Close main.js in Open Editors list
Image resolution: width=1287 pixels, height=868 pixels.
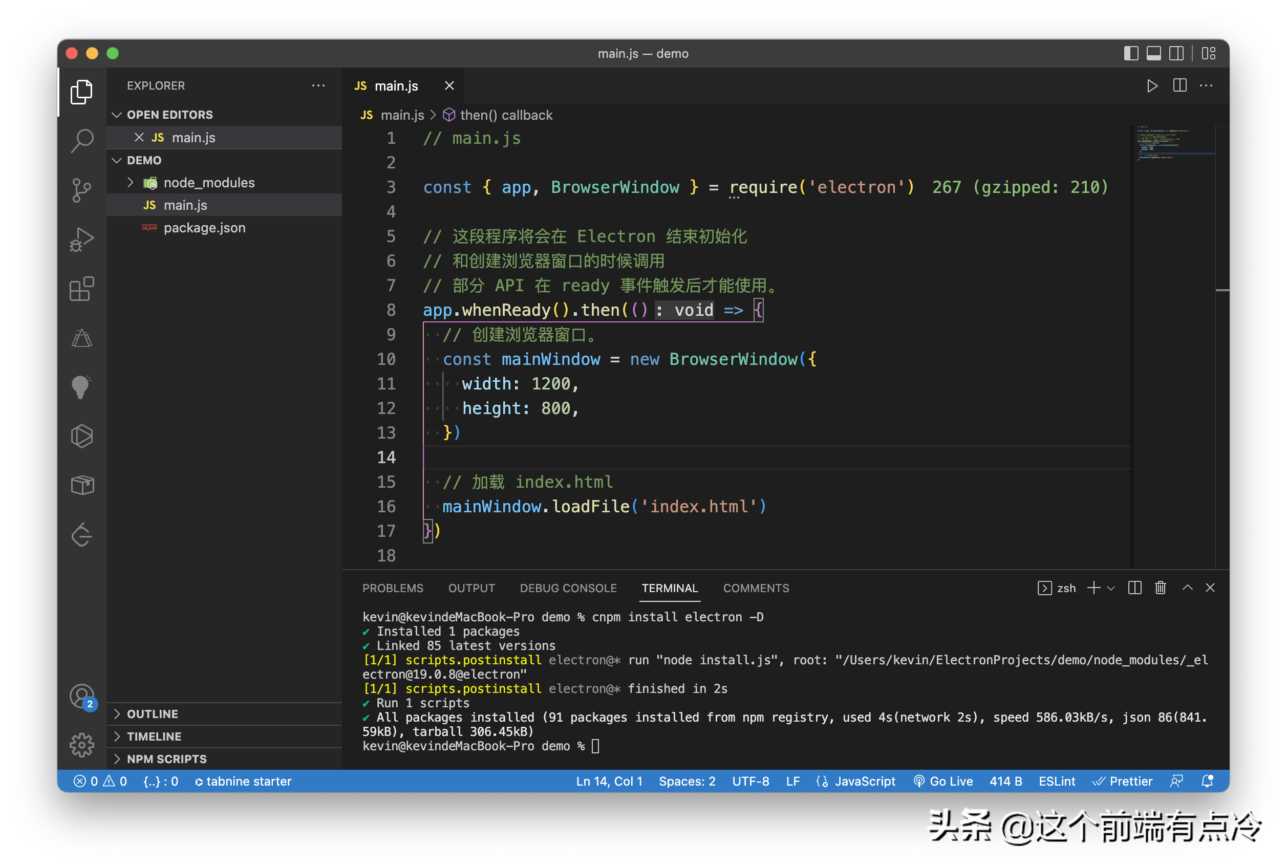pyautogui.click(x=139, y=137)
